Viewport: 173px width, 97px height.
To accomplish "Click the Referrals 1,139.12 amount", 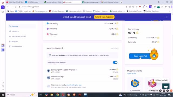I will click(112, 29).
